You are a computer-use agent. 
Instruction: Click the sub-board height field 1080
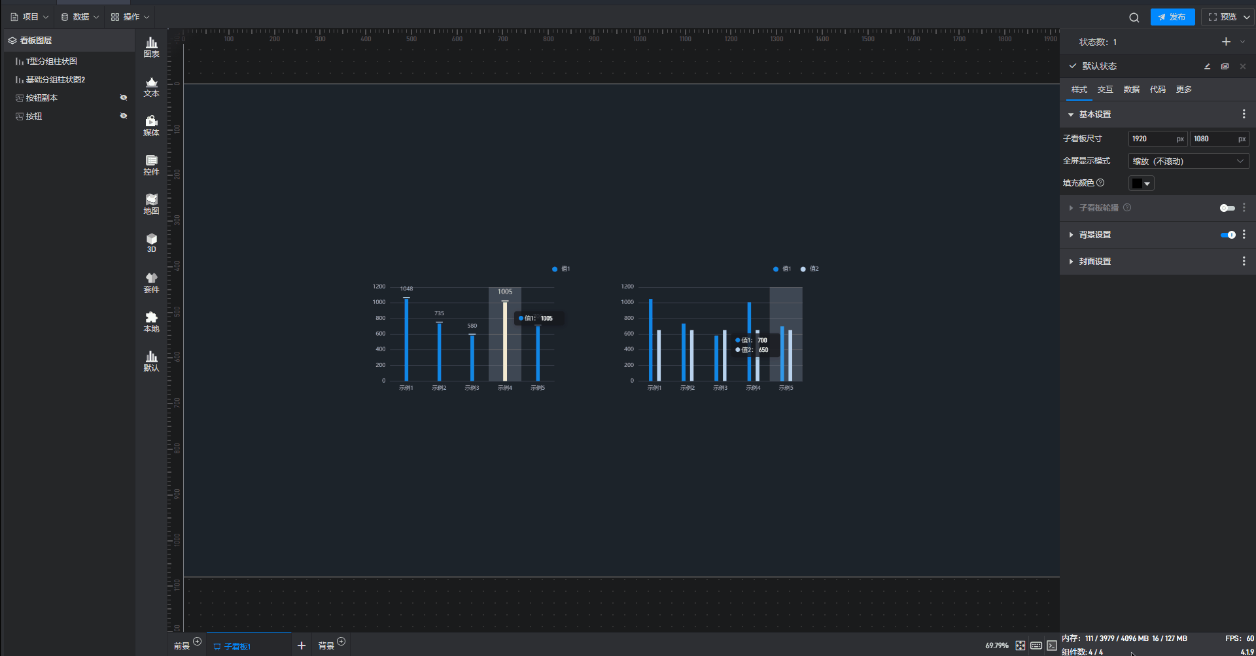1219,139
